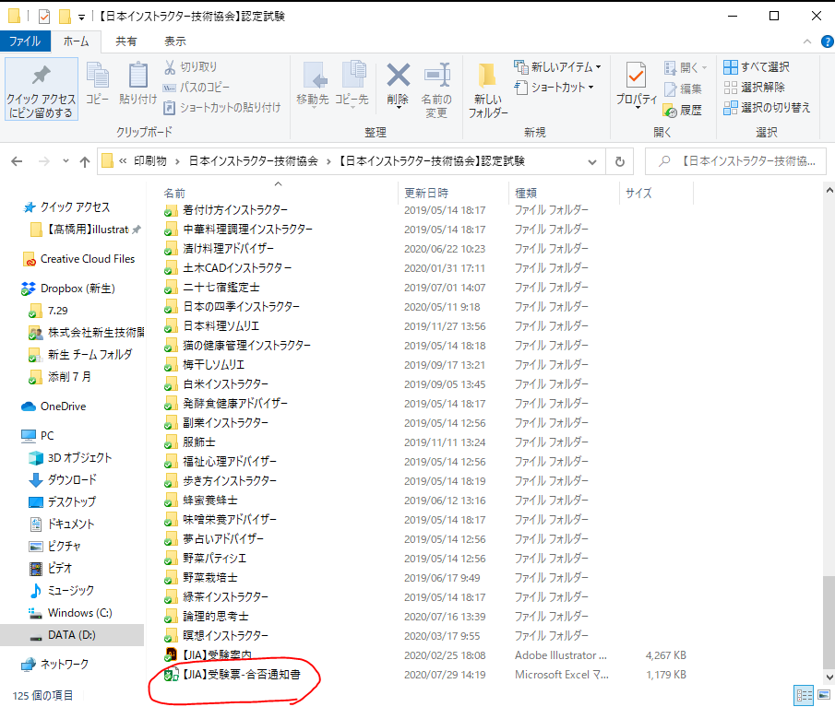Open Properties (プロパティ) icon in ribbon
This screenshot has width=835, height=707.
tap(636, 87)
